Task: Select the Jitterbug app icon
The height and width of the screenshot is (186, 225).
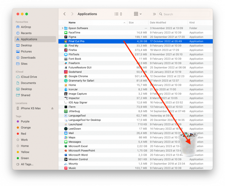Action: 66,111
